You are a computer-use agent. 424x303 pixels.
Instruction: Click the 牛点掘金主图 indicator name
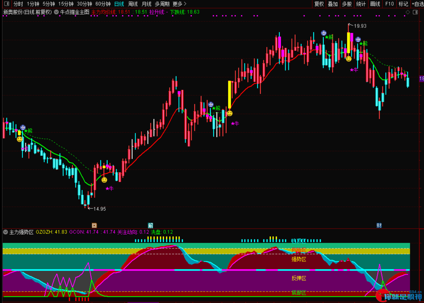[75, 12]
